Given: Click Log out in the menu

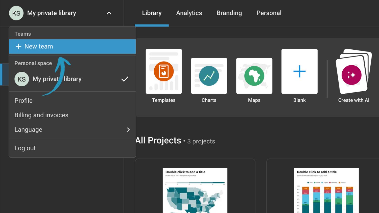Looking at the screenshot, I should [x=25, y=148].
